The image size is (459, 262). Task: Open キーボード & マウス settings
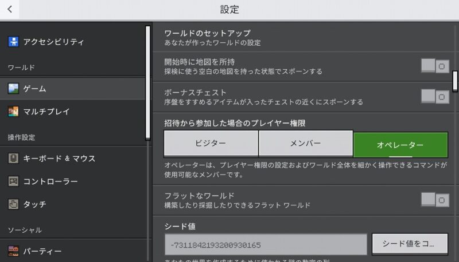pos(73,158)
